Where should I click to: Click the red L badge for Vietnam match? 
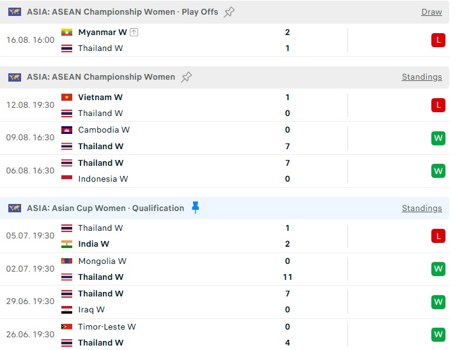point(438,105)
